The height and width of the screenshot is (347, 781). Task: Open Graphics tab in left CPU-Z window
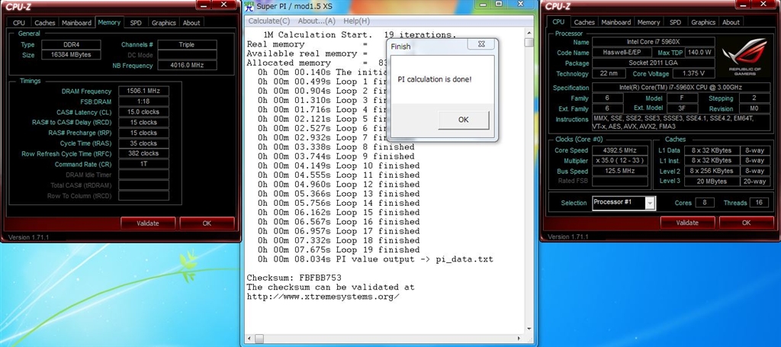click(x=163, y=23)
